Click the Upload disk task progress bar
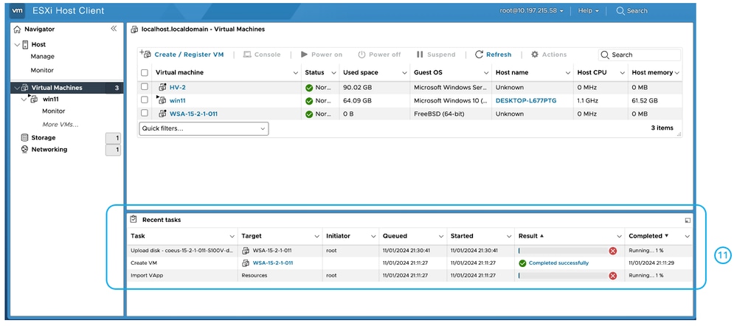 click(562, 251)
